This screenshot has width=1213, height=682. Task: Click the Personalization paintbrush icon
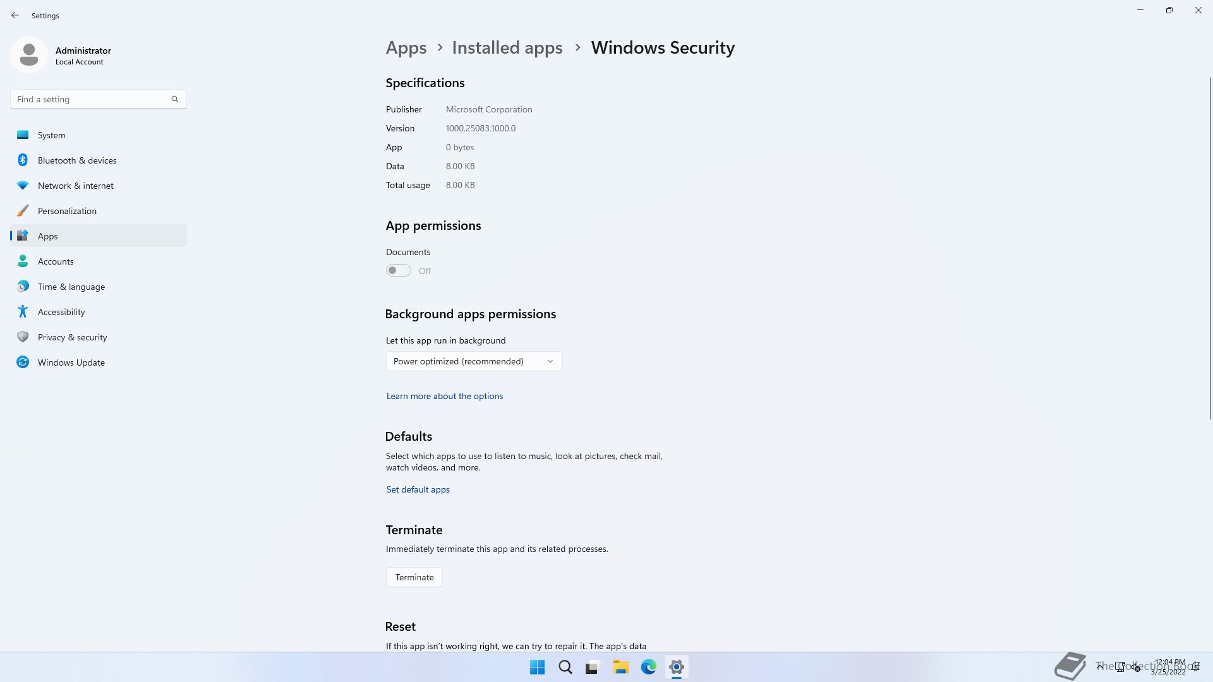click(23, 211)
